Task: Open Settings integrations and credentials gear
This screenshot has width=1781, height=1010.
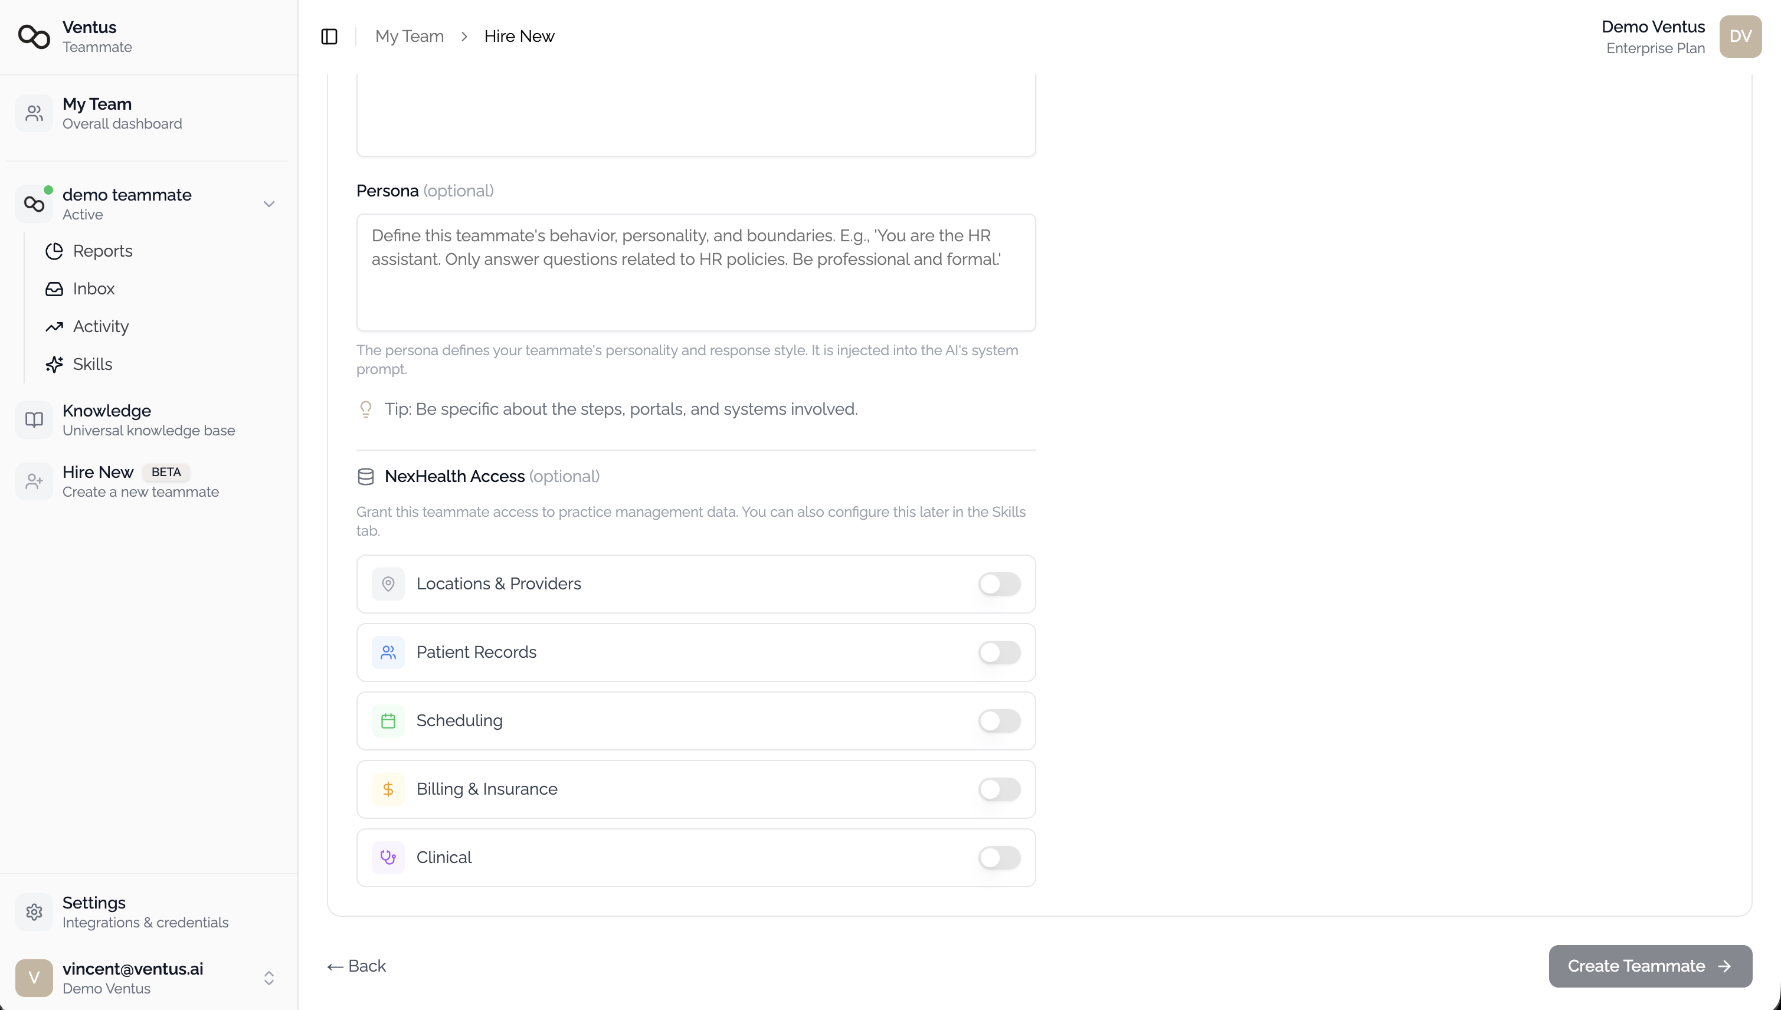Action: pos(34,911)
